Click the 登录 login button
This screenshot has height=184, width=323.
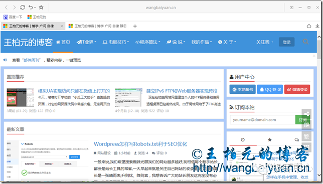286,42
